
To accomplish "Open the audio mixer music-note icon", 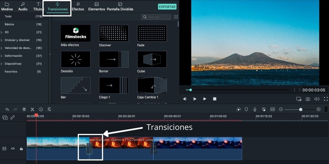I will (264, 109).
